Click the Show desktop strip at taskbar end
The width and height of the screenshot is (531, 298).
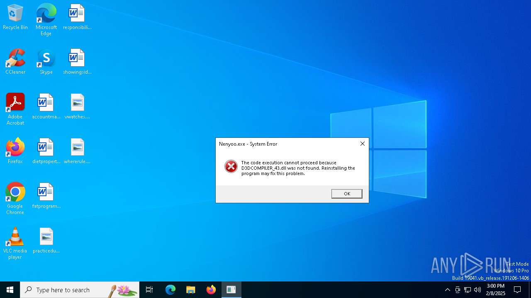tap(530, 290)
